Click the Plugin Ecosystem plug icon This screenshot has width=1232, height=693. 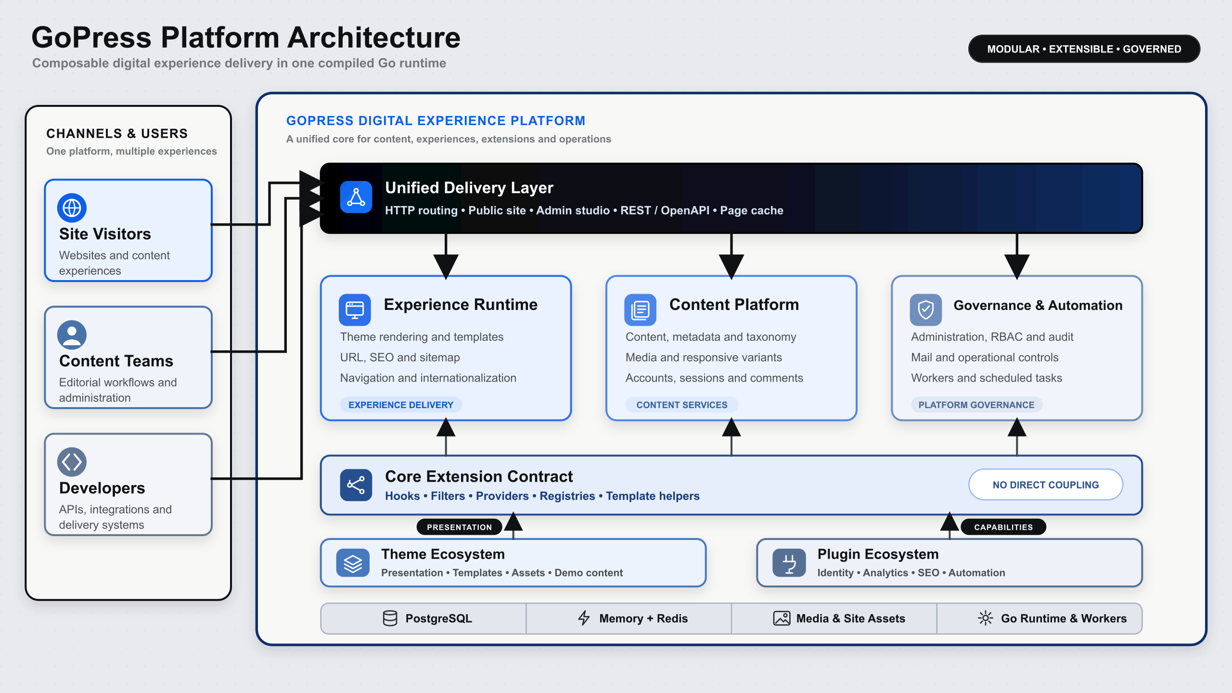pyautogui.click(x=789, y=563)
